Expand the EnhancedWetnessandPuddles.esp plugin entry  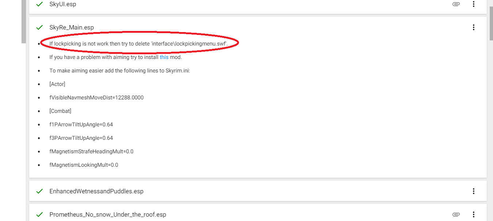[x=96, y=191]
